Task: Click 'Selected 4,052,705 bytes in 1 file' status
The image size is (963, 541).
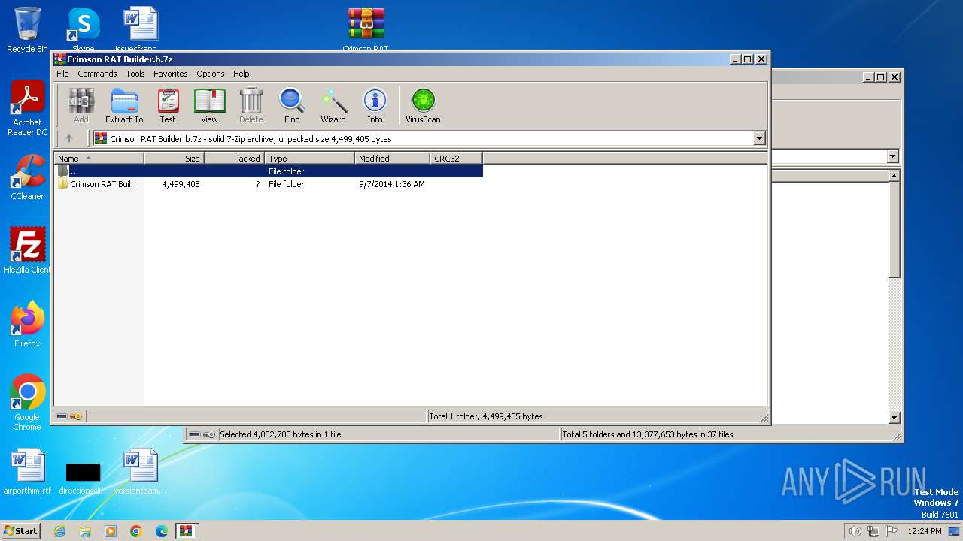Action: (281, 434)
